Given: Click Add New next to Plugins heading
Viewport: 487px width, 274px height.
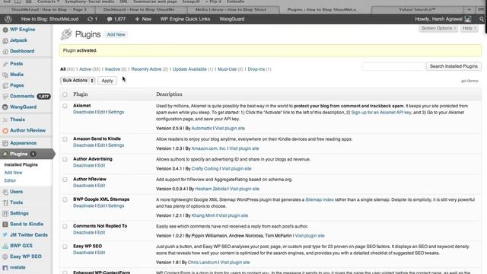Looking at the screenshot, I should [116, 34].
